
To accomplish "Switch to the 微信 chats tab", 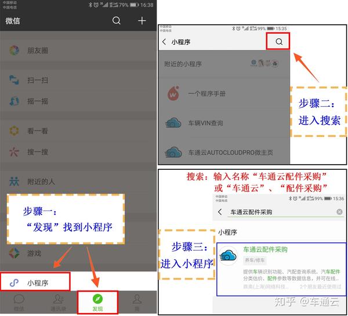I will tap(19, 303).
